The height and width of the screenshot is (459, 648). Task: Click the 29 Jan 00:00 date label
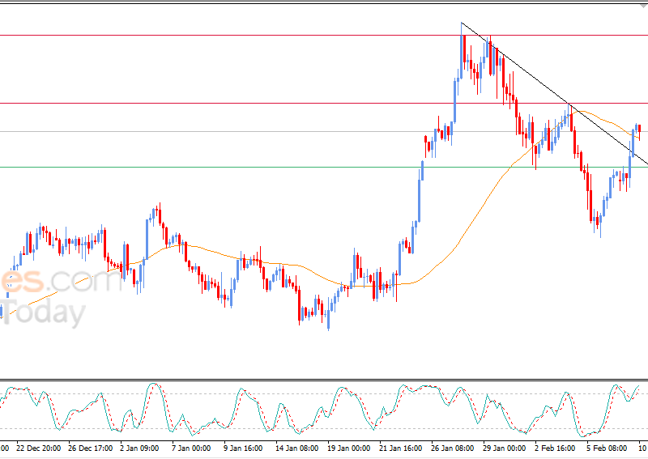503,448
